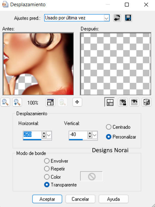This screenshot has height=207, width=155.
Task: Choose the Repetir border mode
Action: (47, 169)
